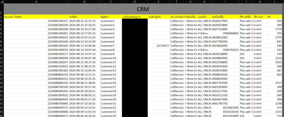Click row 18 header number
The height and width of the screenshot is (117, 284).
(x=2, y=83)
